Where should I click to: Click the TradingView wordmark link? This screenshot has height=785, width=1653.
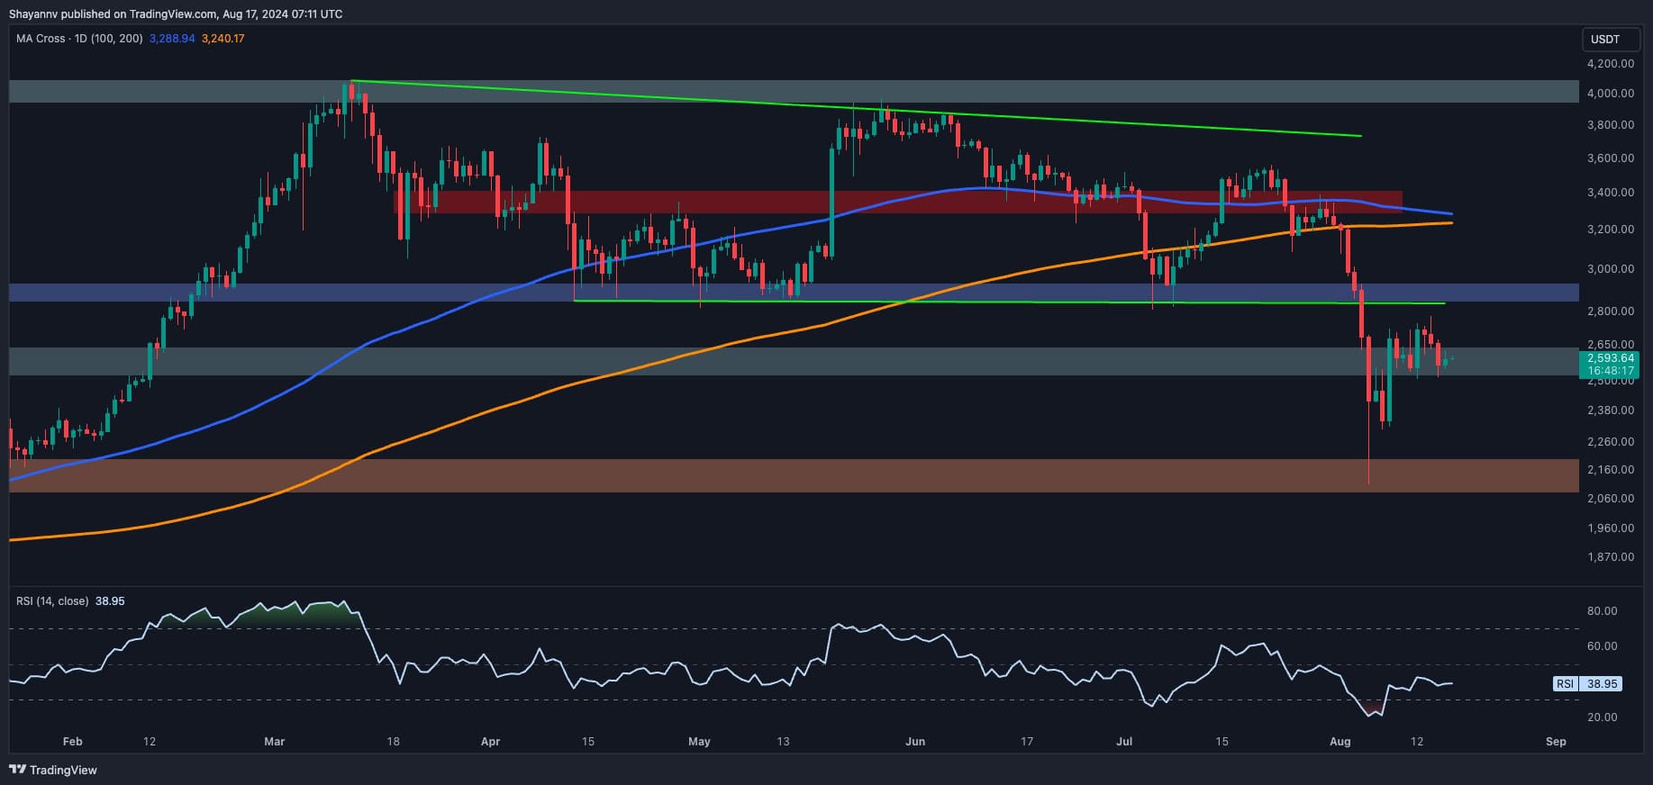coord(63,770)
